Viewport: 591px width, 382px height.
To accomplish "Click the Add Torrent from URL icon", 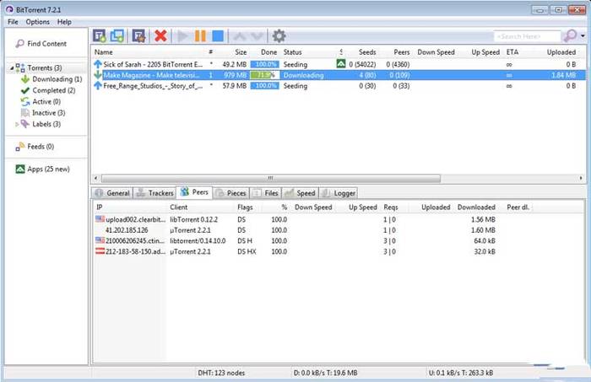I will click(x=117, y=36).
